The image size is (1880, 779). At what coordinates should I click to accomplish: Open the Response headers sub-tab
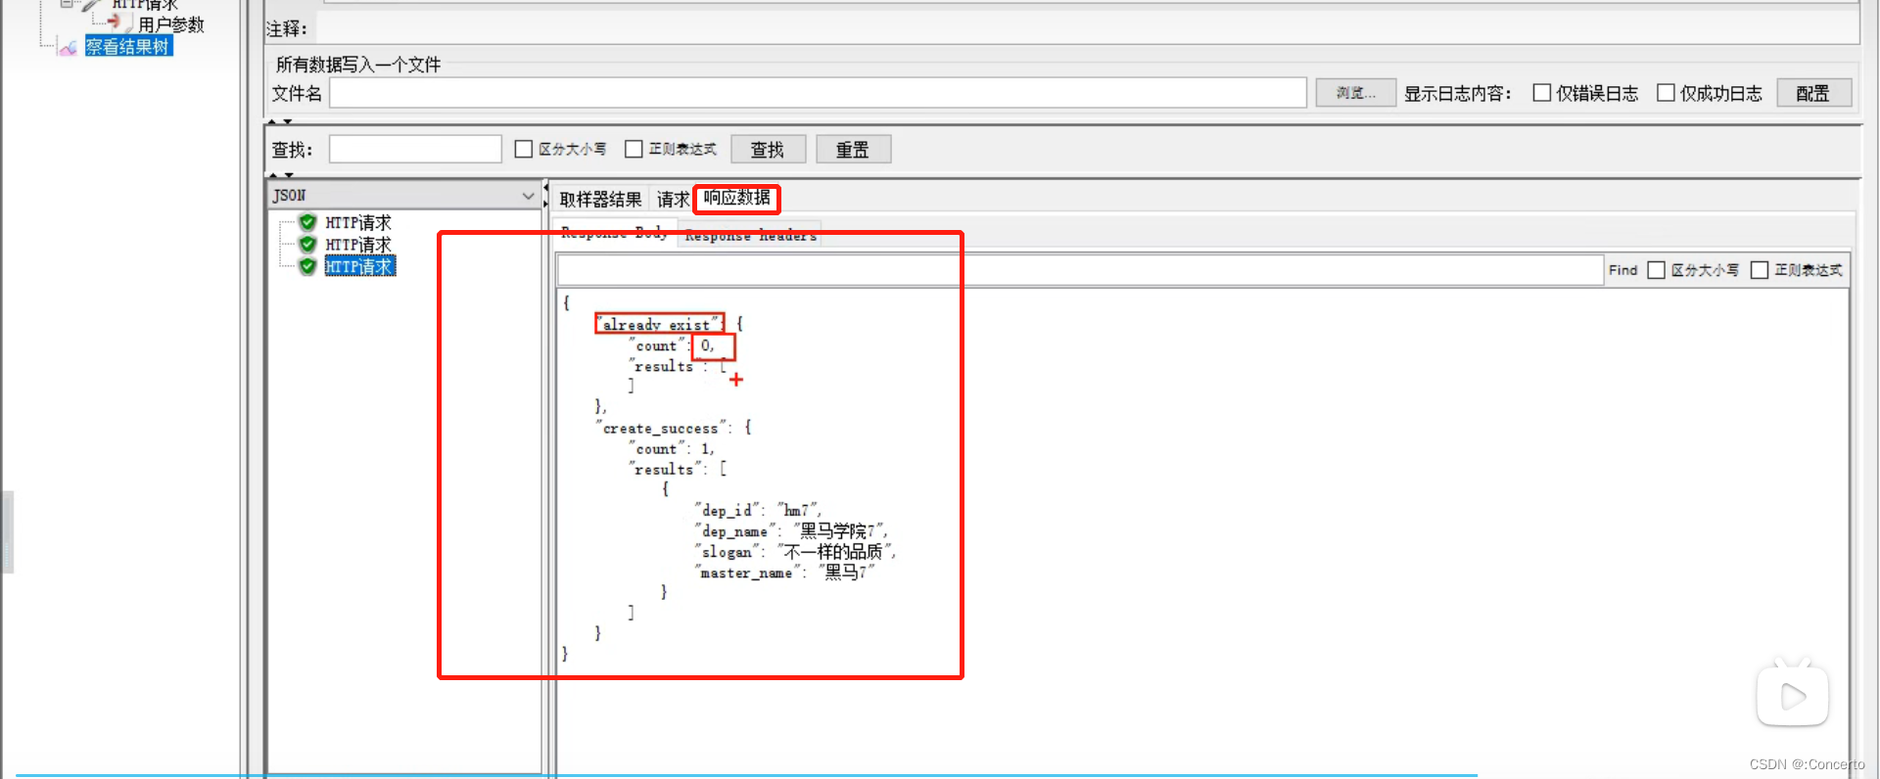click(750, 235)
